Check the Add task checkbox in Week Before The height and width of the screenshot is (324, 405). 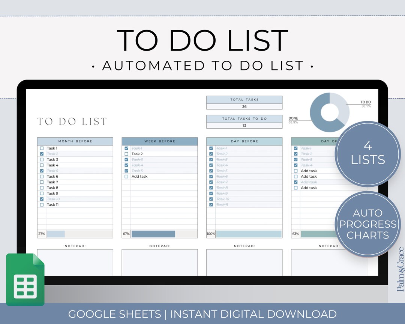(126, 176)
